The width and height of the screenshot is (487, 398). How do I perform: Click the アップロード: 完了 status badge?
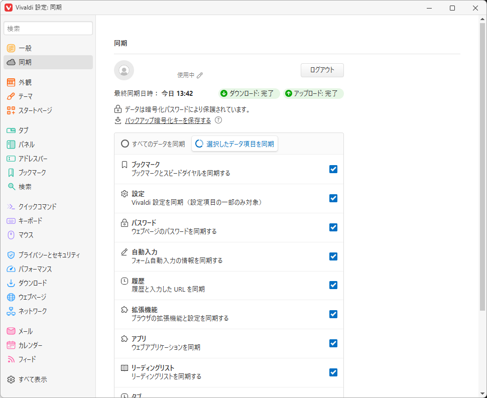coord(313,93)
